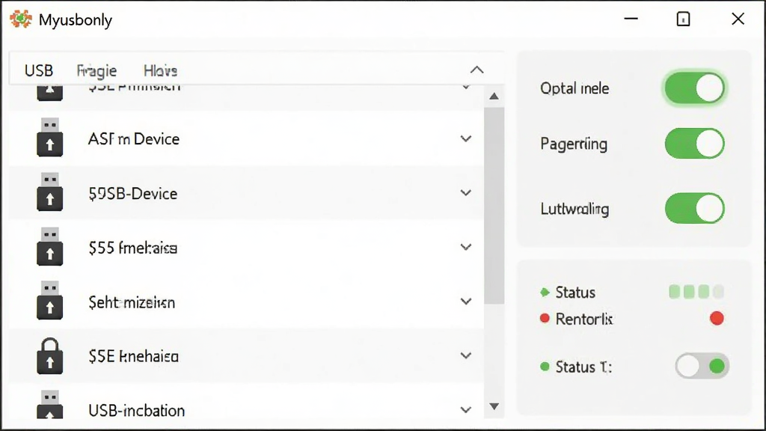766x431 pixels.
Task: Click the large red indicator ending the Rentorlis row
Action: (x=717, y=319)
